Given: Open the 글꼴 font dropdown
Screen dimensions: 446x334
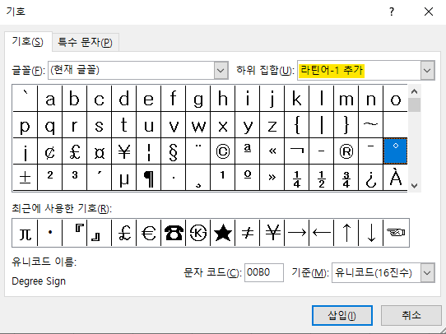Looking at the screenshot, I should click(x=221, y=70).
